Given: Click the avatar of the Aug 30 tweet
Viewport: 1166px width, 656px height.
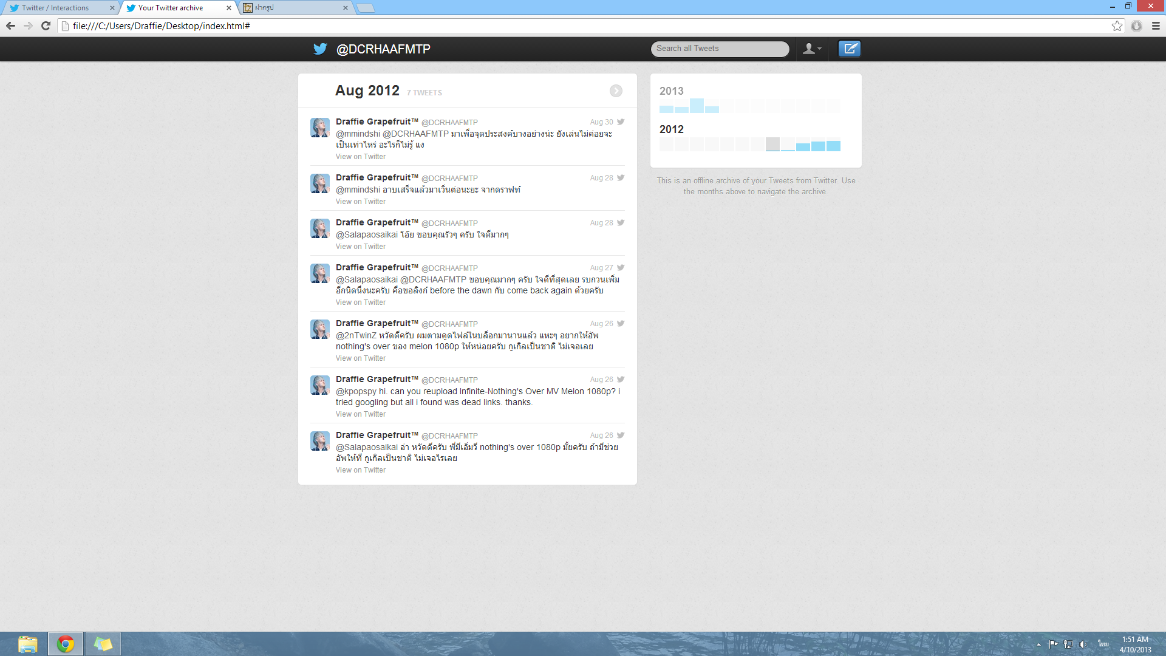Looking at the screenshot, I should tap(320, 128).
